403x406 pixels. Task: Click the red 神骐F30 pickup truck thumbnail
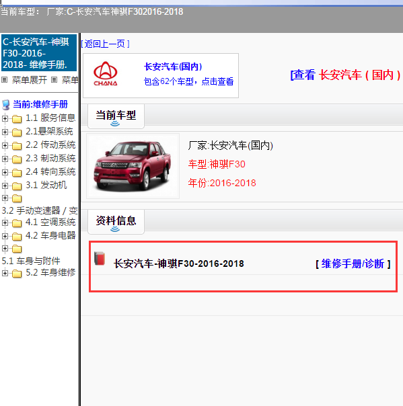point(133,166)
